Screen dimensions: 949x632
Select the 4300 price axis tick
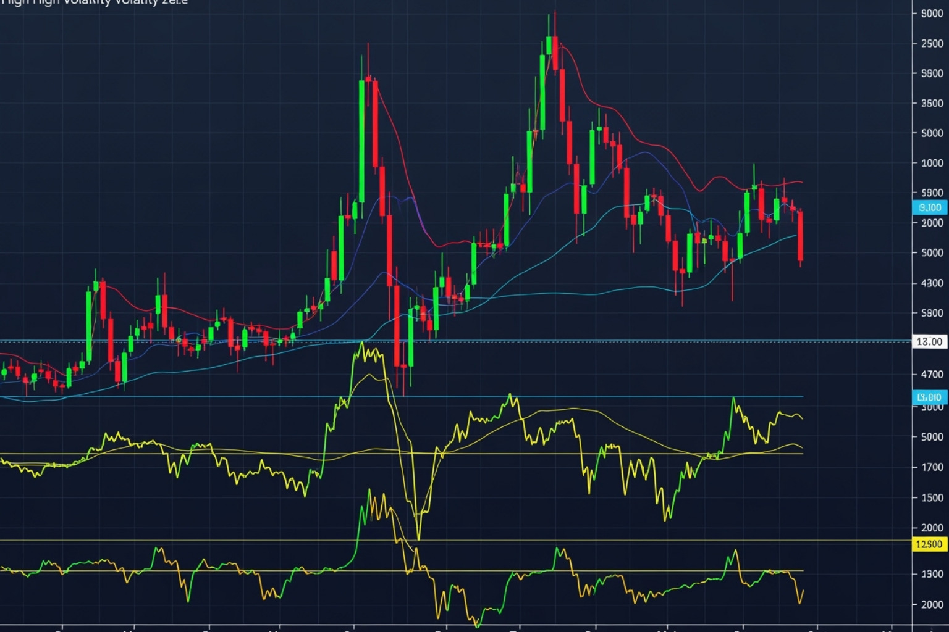(932, 283)
